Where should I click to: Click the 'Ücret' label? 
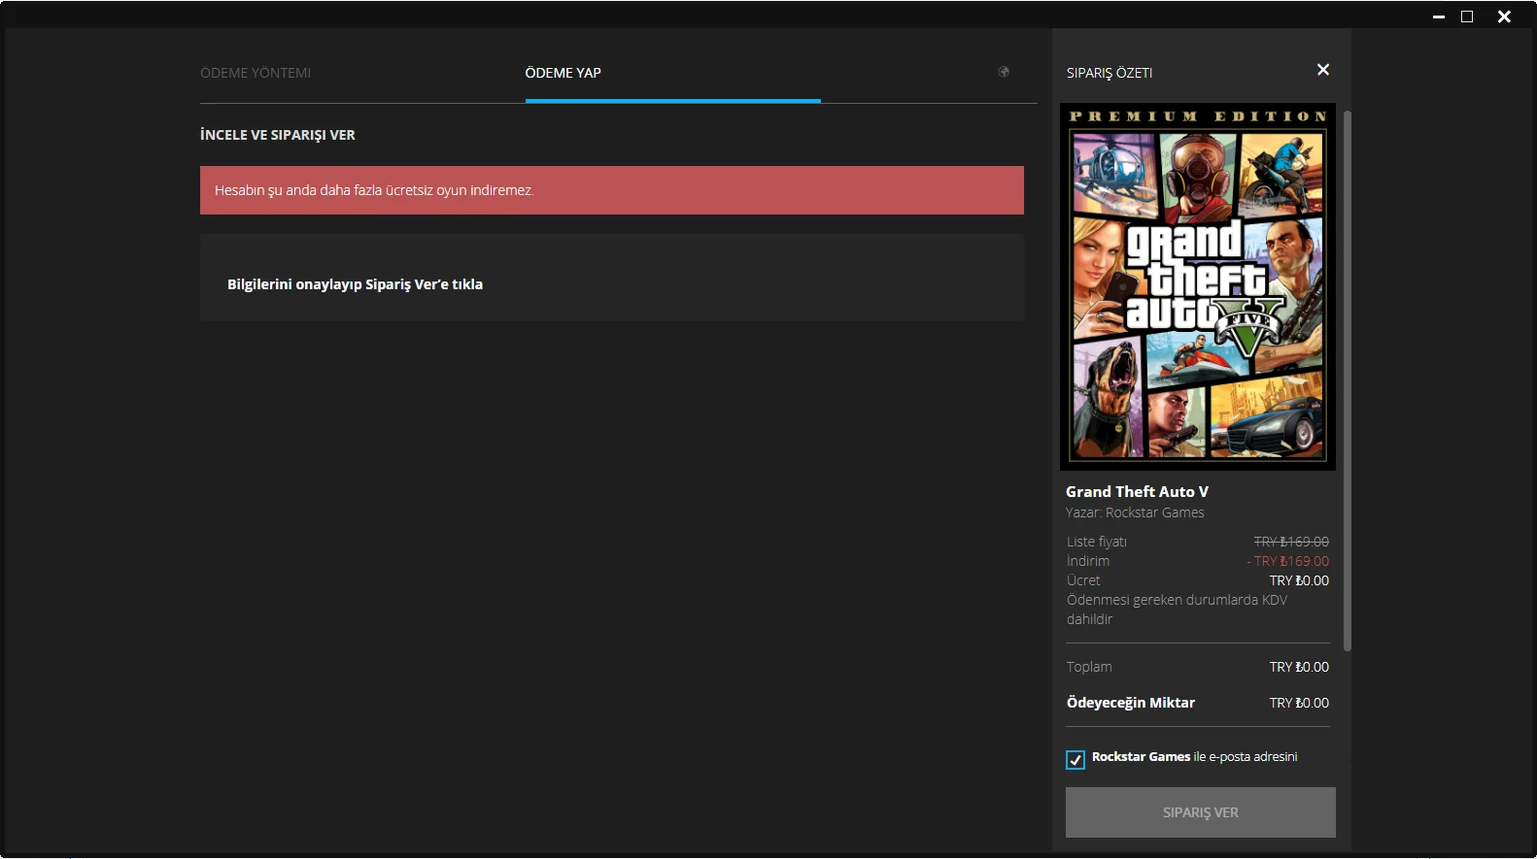pyautogui.click(x=1083, y=580)
